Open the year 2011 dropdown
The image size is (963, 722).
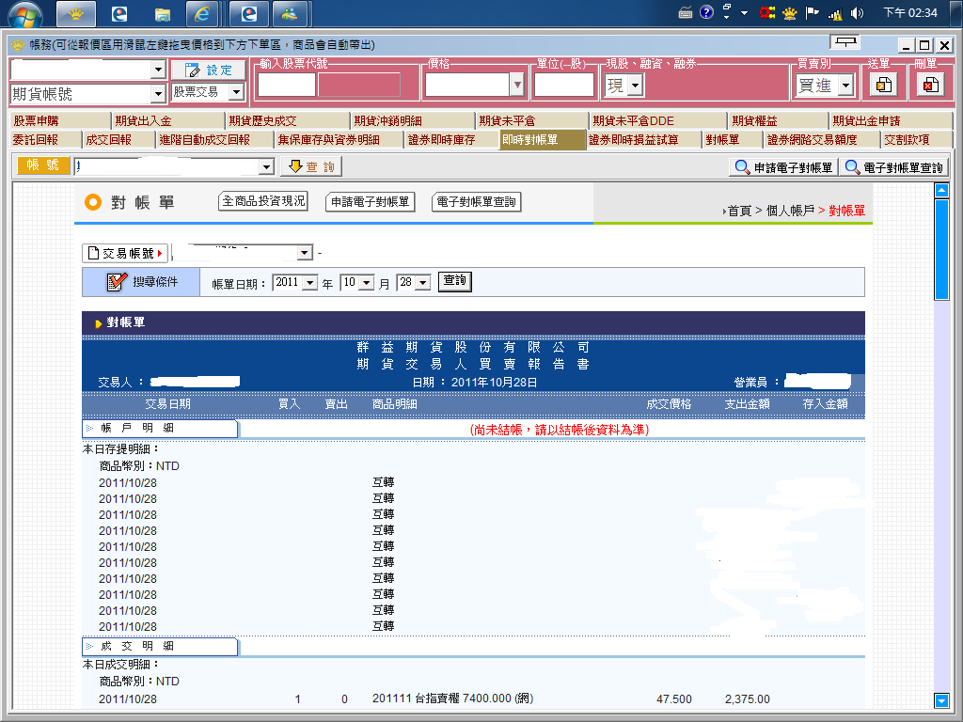[310, 282]
